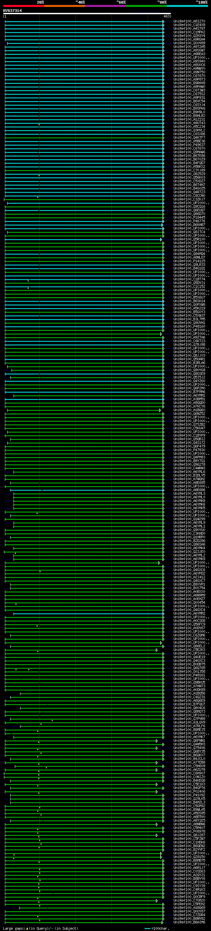Image resolution: width=211 pixels, height=931 pixels.
Task: Click the arrowhead ending the B6KAB7 alignment
Action: [162, 225]
